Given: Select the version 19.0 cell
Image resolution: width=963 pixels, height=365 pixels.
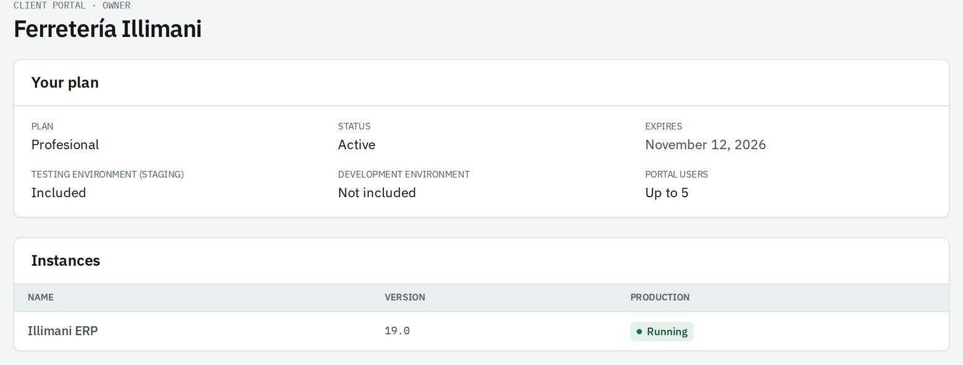Looking at the screenshot, I should tap(397, 330).
